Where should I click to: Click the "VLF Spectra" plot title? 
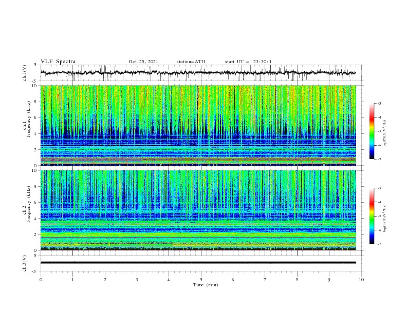58,62
